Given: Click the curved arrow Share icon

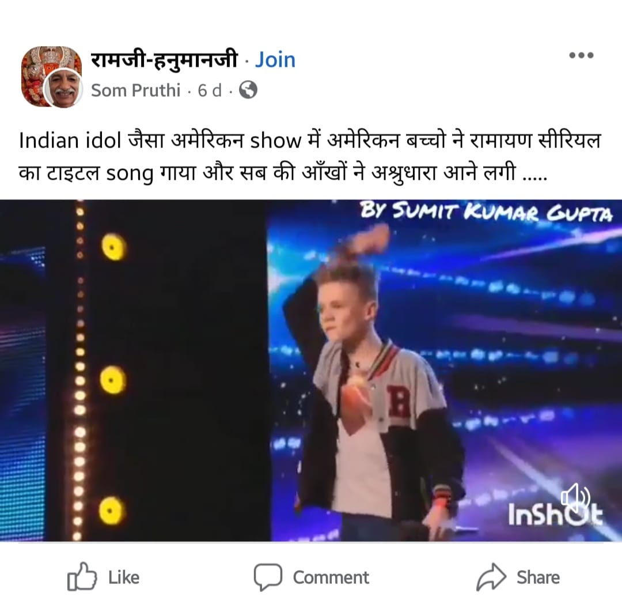Looking at the screenshot, I should 491,577.
